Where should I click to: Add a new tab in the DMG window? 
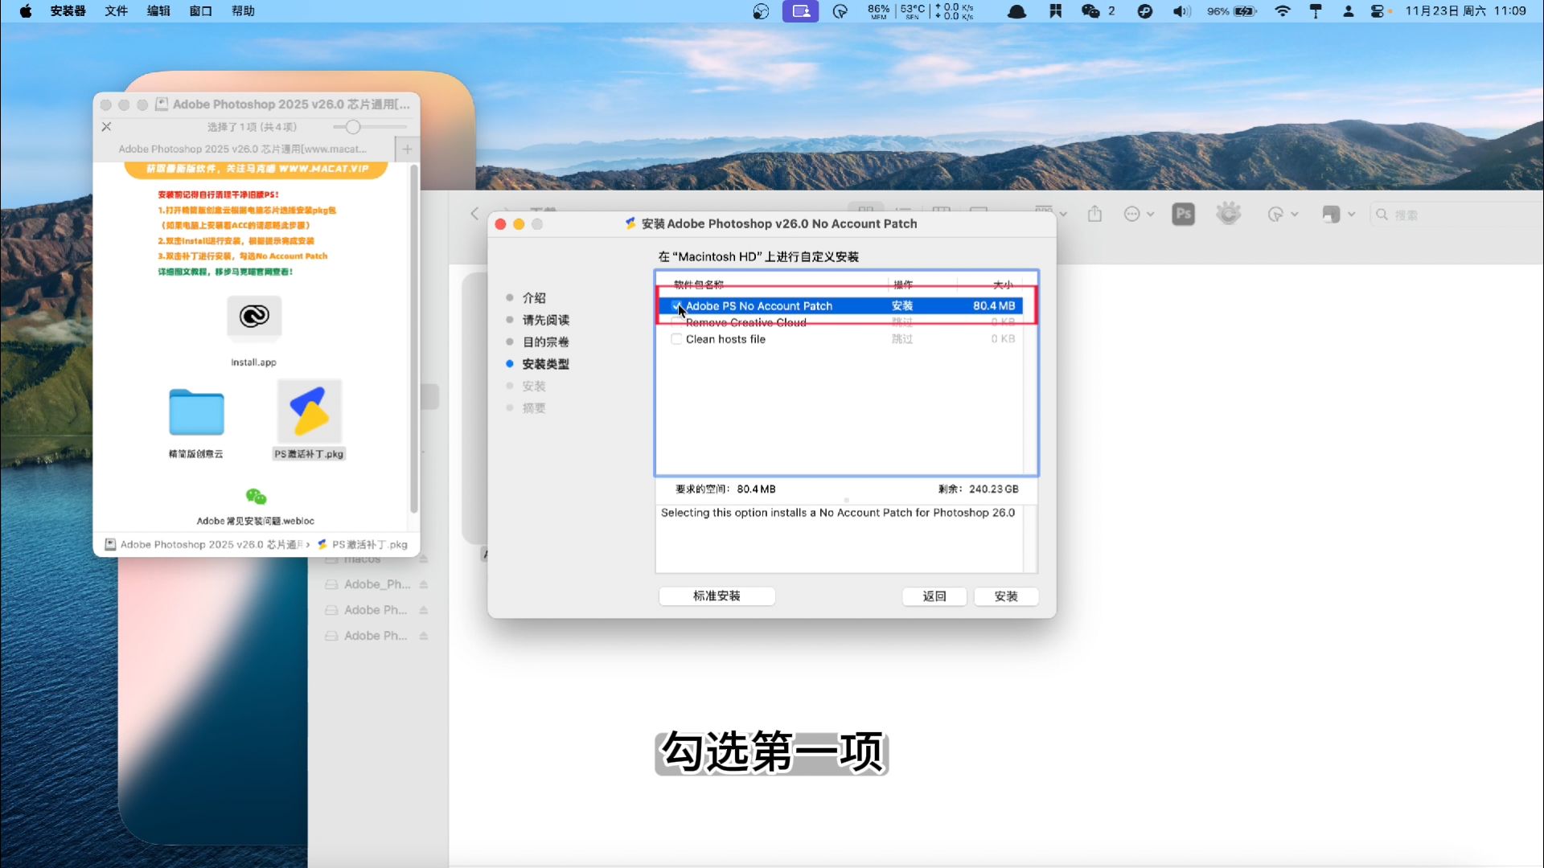407,149
